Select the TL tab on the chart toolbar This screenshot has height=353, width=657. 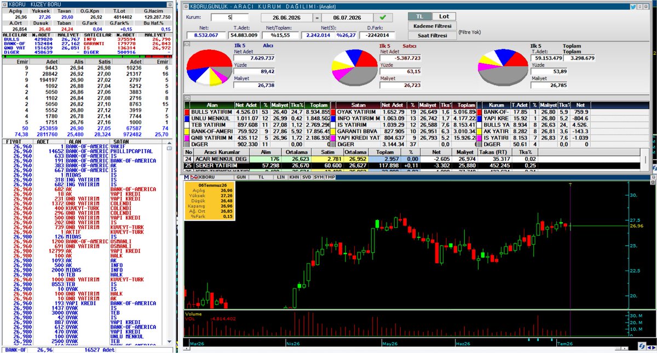[261, 177]
